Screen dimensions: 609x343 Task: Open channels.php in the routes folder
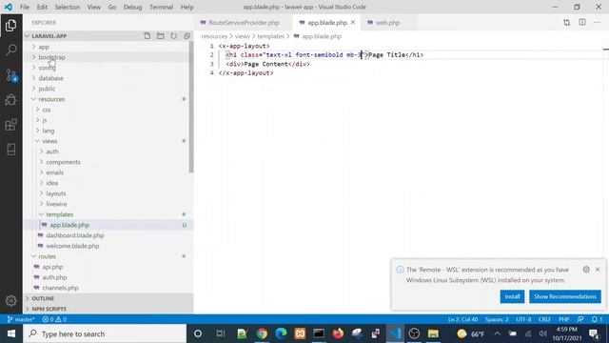[108, 288]
